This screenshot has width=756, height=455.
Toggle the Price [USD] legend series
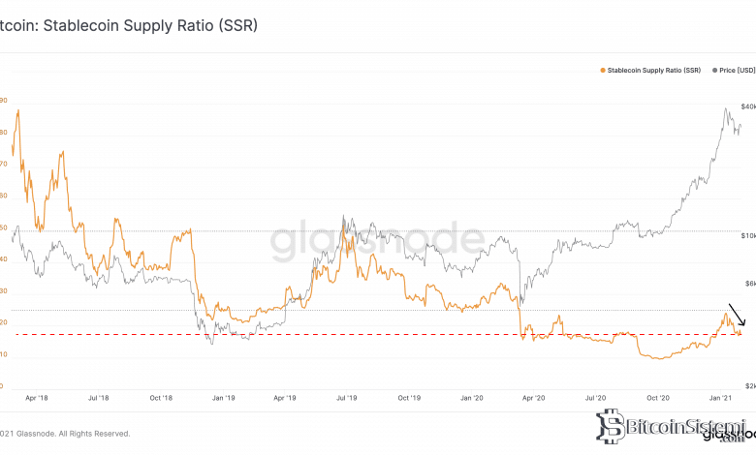click(x=734, y=71)
